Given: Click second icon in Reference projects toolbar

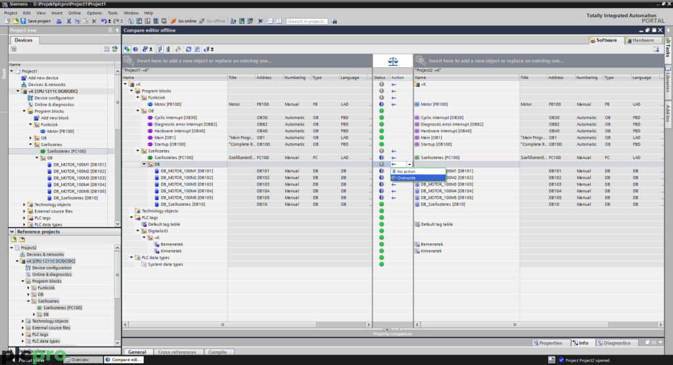Looking at the screenshot, I should 22,239.
